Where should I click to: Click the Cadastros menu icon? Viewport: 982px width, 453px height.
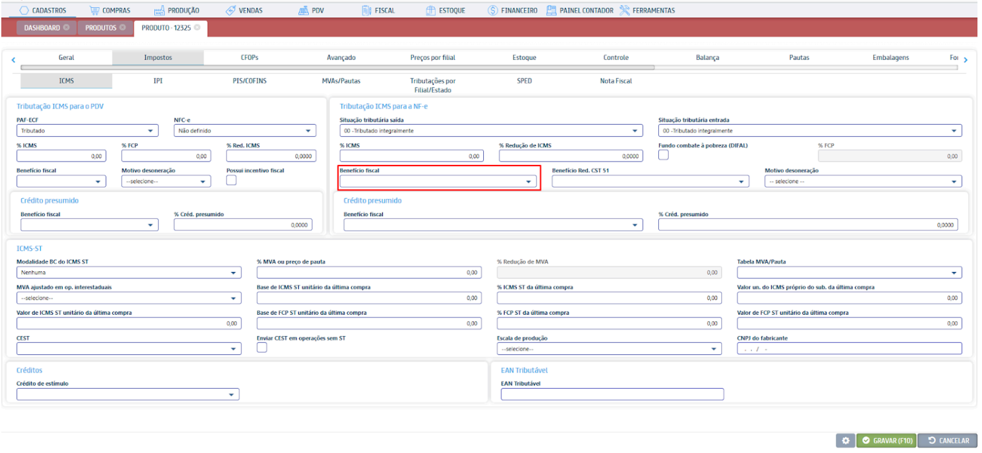point(24,10)
